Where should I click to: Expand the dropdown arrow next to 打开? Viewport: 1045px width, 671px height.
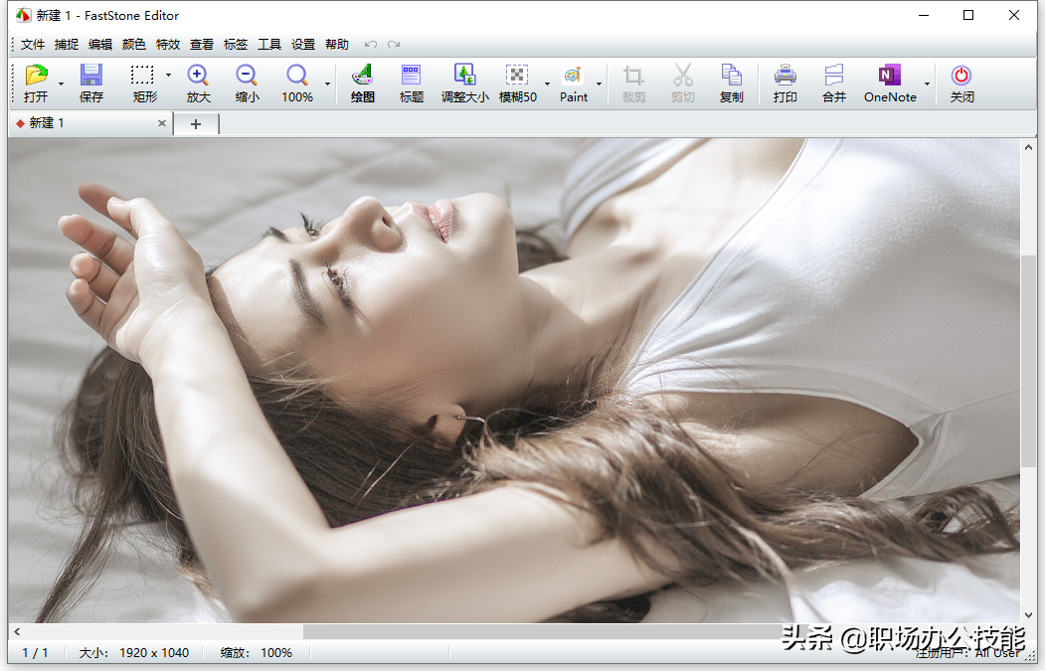(x=61, y=84)
